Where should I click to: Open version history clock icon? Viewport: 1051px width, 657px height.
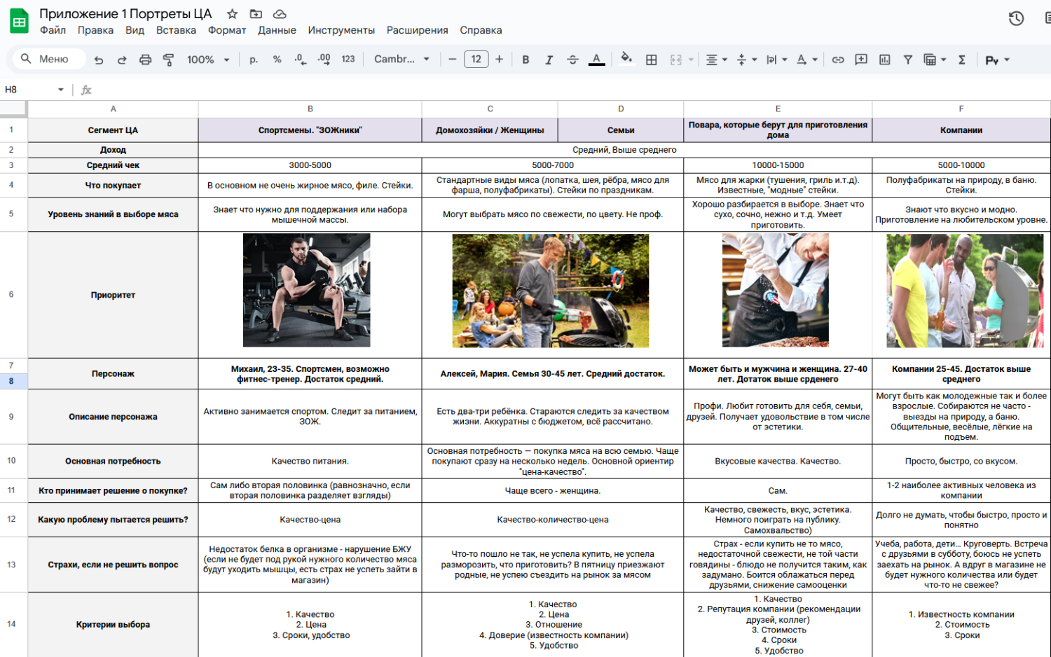[x=1016, y=19]
